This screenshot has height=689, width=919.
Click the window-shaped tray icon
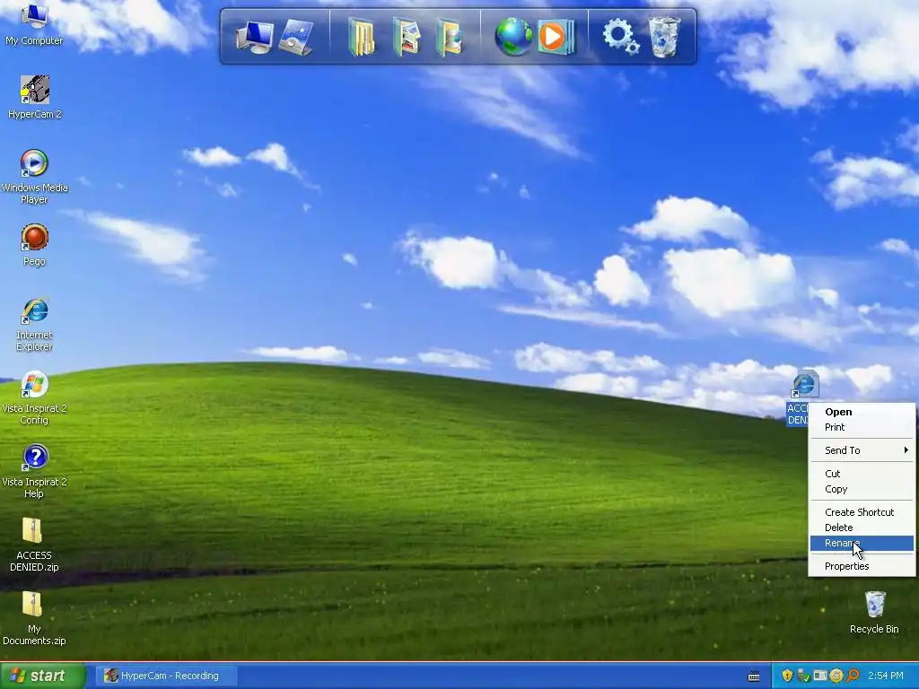point(820,676)
